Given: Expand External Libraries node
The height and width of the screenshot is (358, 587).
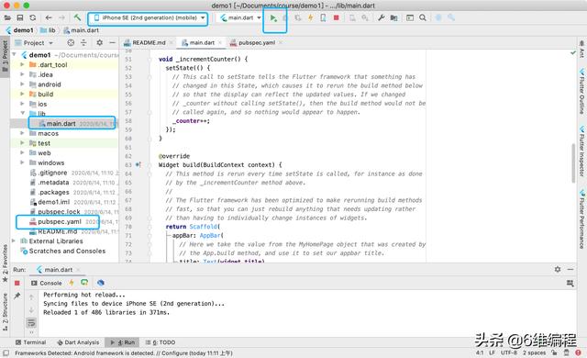Looking at the screenshot, I should (x=14, y=241).
